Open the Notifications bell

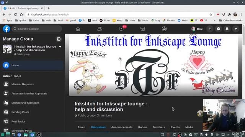[227, 29]
